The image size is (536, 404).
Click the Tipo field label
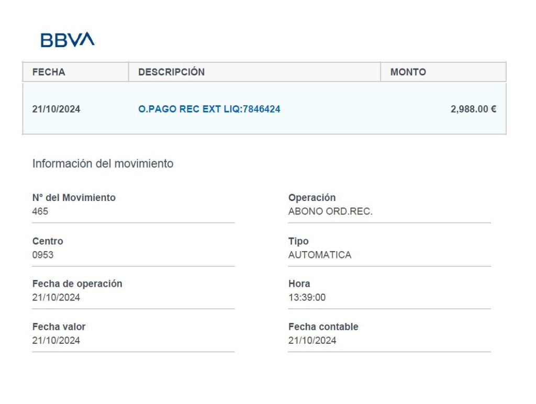[298, 241]
